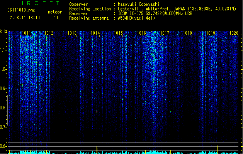The image size is (243, 154).
Task: Click the 1812 time marker
Action: tap(49, 33)
